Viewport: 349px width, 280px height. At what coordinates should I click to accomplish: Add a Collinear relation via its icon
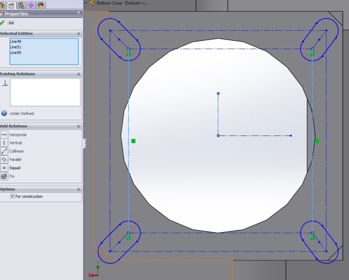pos(4,151)
